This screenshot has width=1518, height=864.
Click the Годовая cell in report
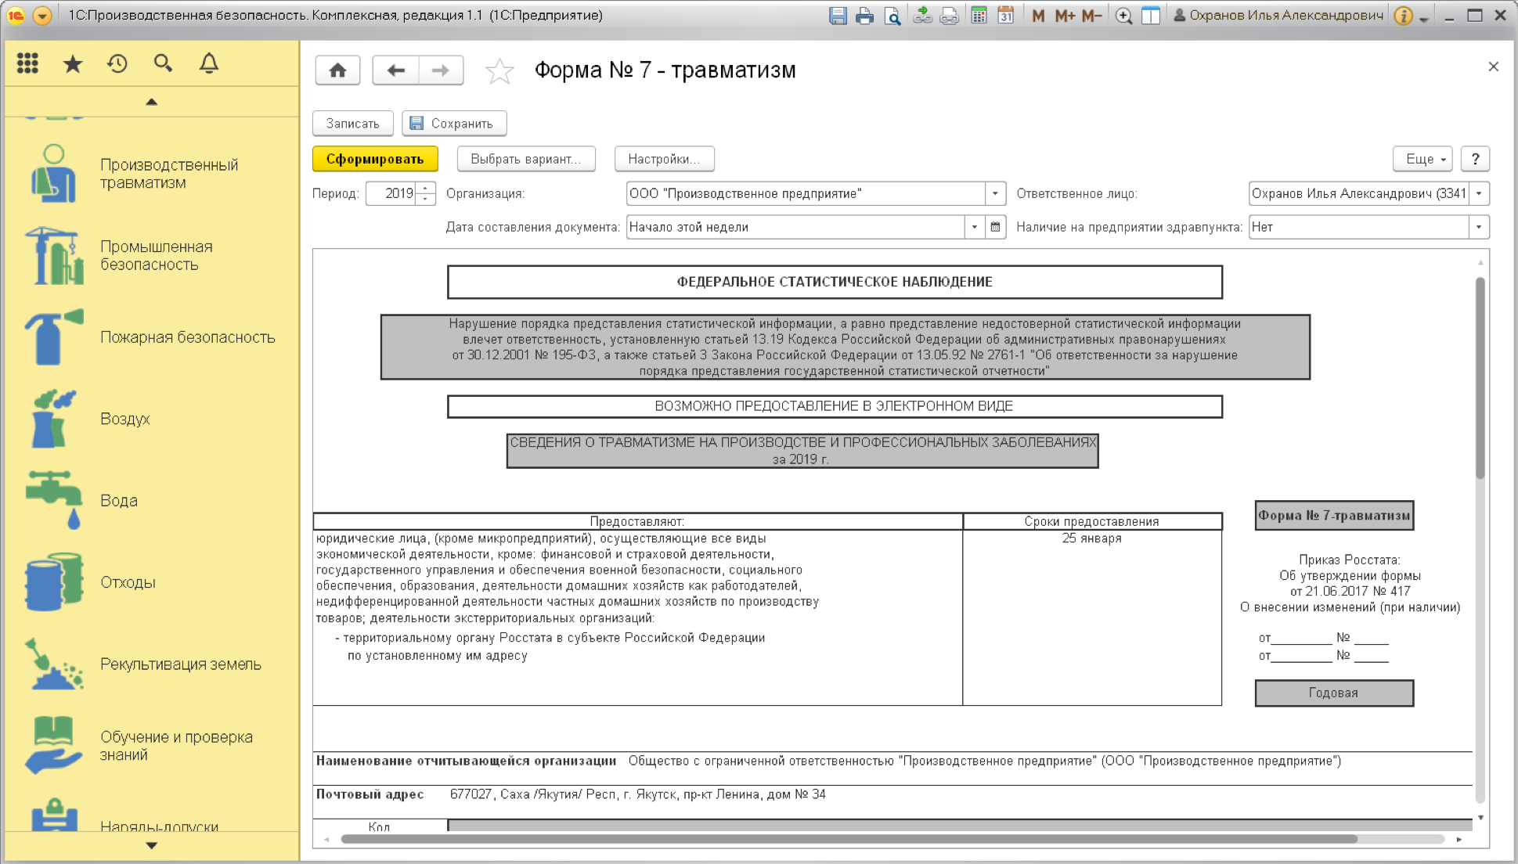coord(1334,693)
